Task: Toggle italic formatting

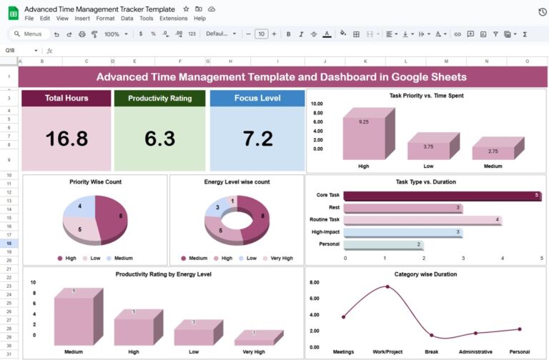Action: tap(301, 34)
